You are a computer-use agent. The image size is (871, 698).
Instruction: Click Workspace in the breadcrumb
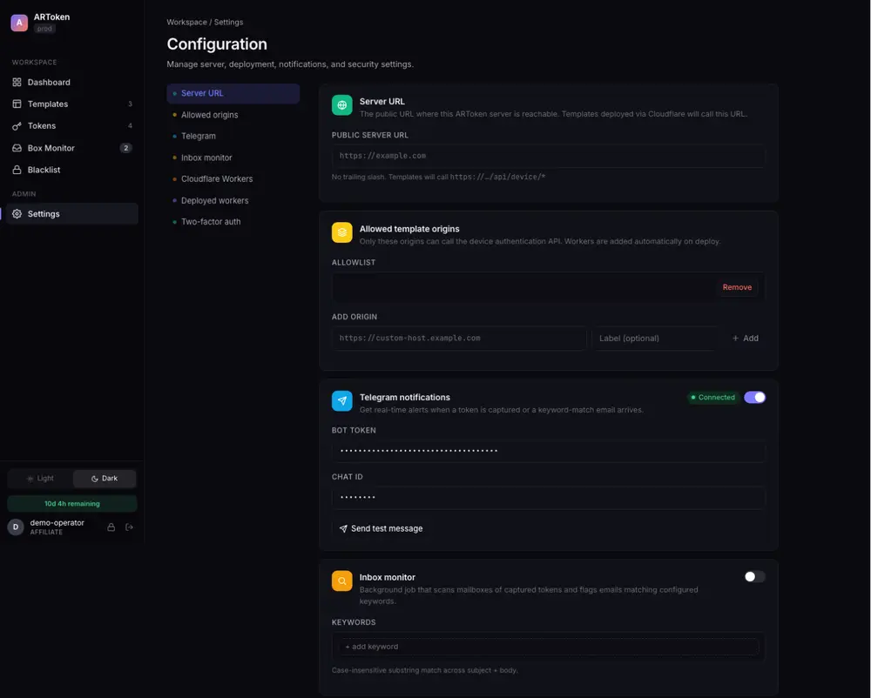pos(186,23)
